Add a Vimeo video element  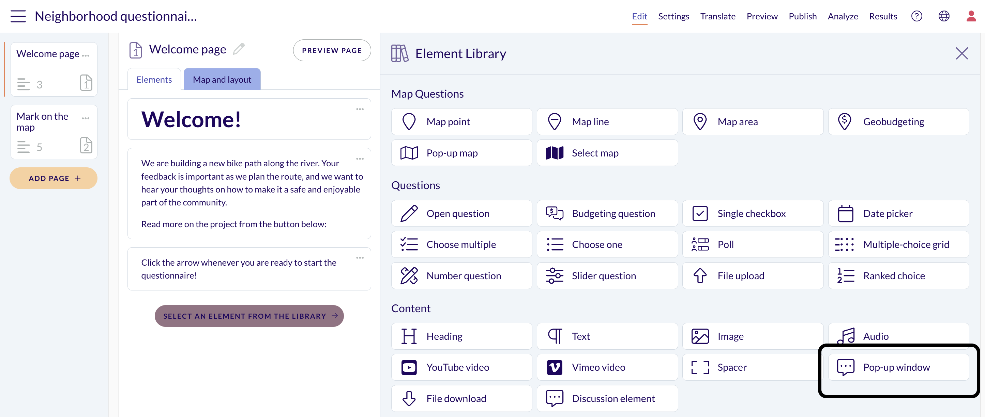607,367
